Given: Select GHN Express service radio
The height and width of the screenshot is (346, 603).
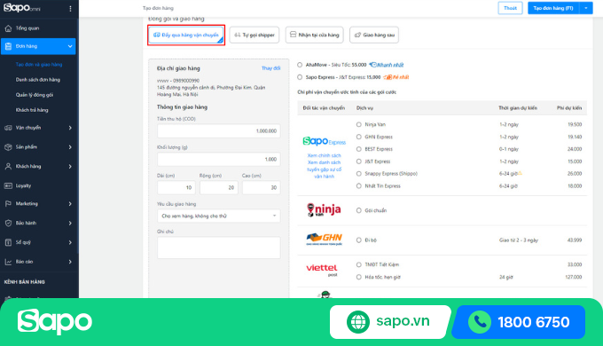Looking at the screenshot, I should click(x=359, y=137).
